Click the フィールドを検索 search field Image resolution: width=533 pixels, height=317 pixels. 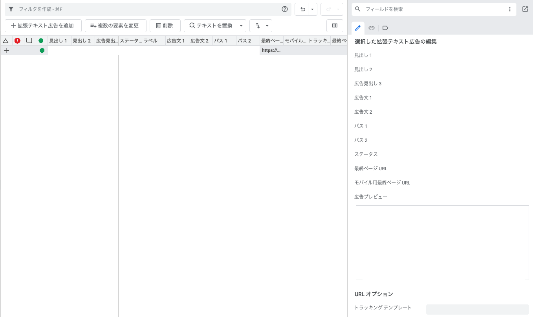pyautogui.click(x=434, y=9)
